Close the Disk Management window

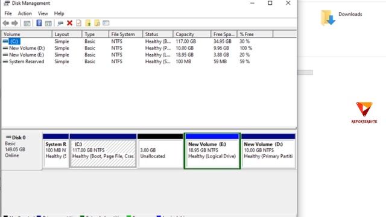point(288,3)
